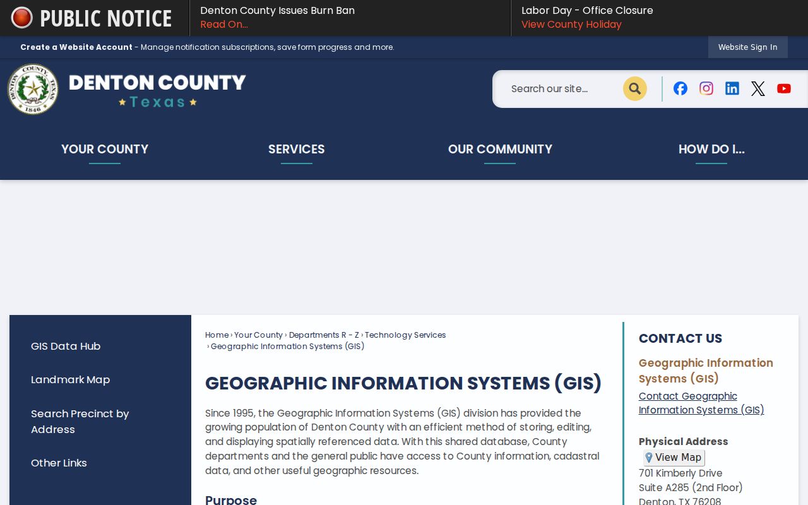Image resolution: width=808 pixels, height=505 pixels.
Task: Click the 701 Kimberly Drive address text
Action: (680, 473)
